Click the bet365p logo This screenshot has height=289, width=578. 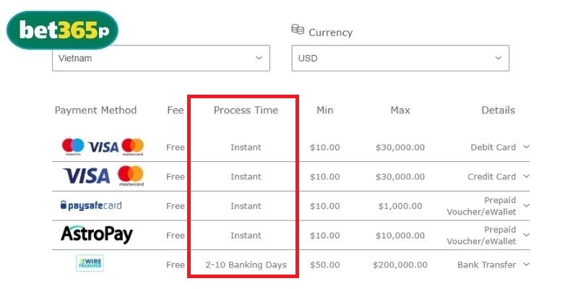(62, 31)
